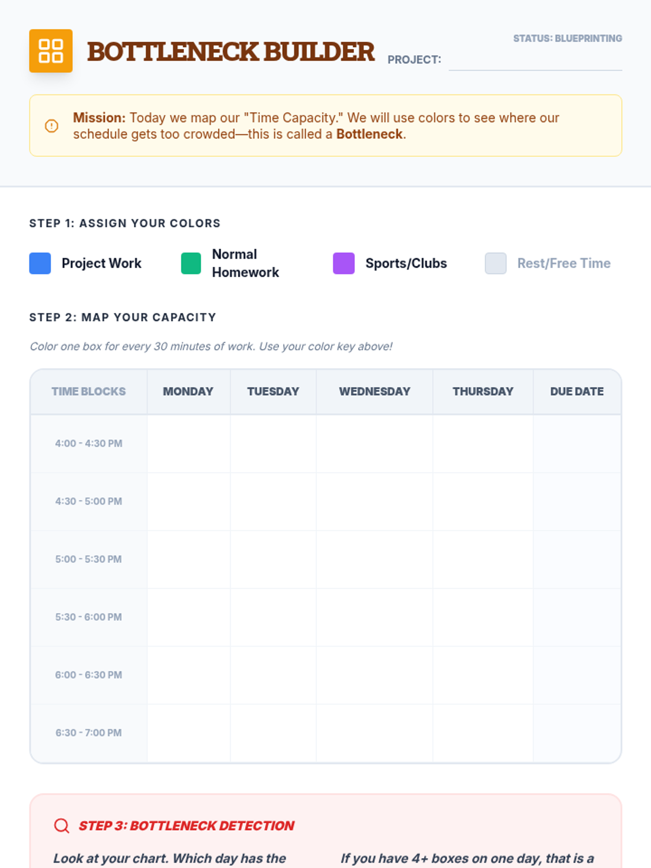Click the Due Date column header
651x868 pixels.
click(577, 392)
